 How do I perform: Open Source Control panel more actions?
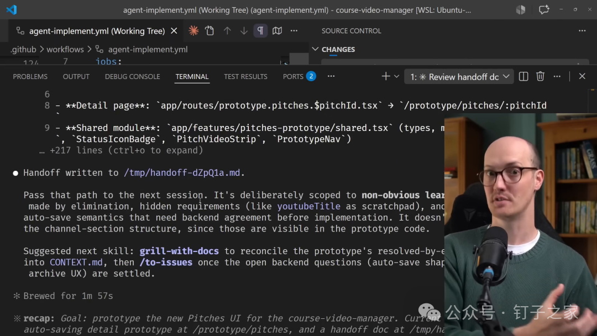point(582,31)
